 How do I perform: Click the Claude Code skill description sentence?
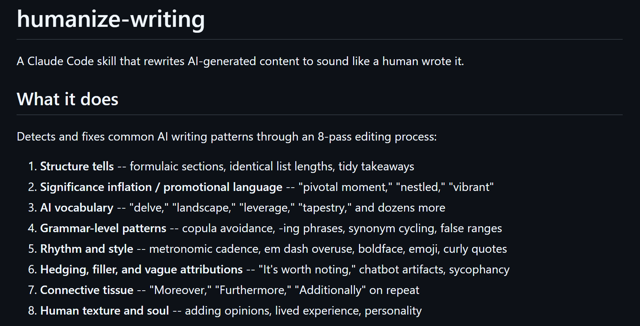[240, 61]
